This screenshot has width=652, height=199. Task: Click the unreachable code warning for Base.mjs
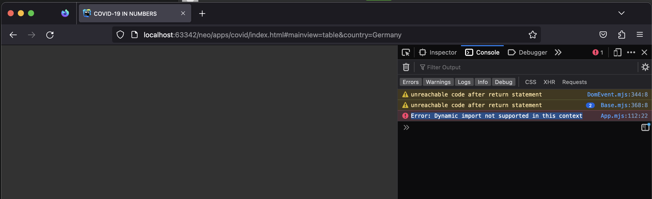tap(476, 105)
